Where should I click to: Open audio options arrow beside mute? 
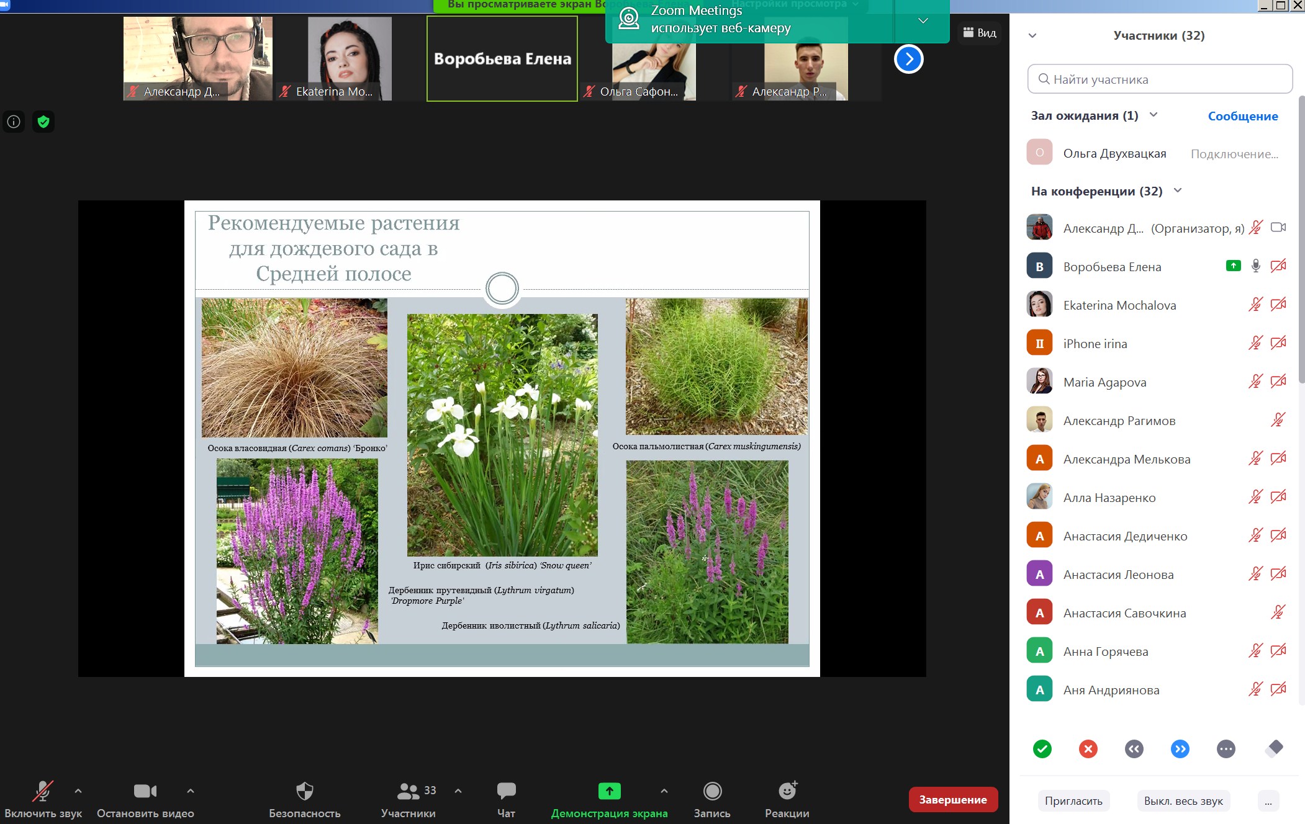click(78, 791)
